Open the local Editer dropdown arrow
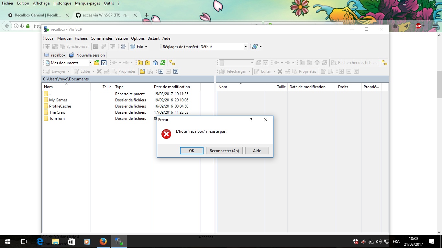Image resolution: width=442 pixels, height=248 pixels. coord(94,72)
